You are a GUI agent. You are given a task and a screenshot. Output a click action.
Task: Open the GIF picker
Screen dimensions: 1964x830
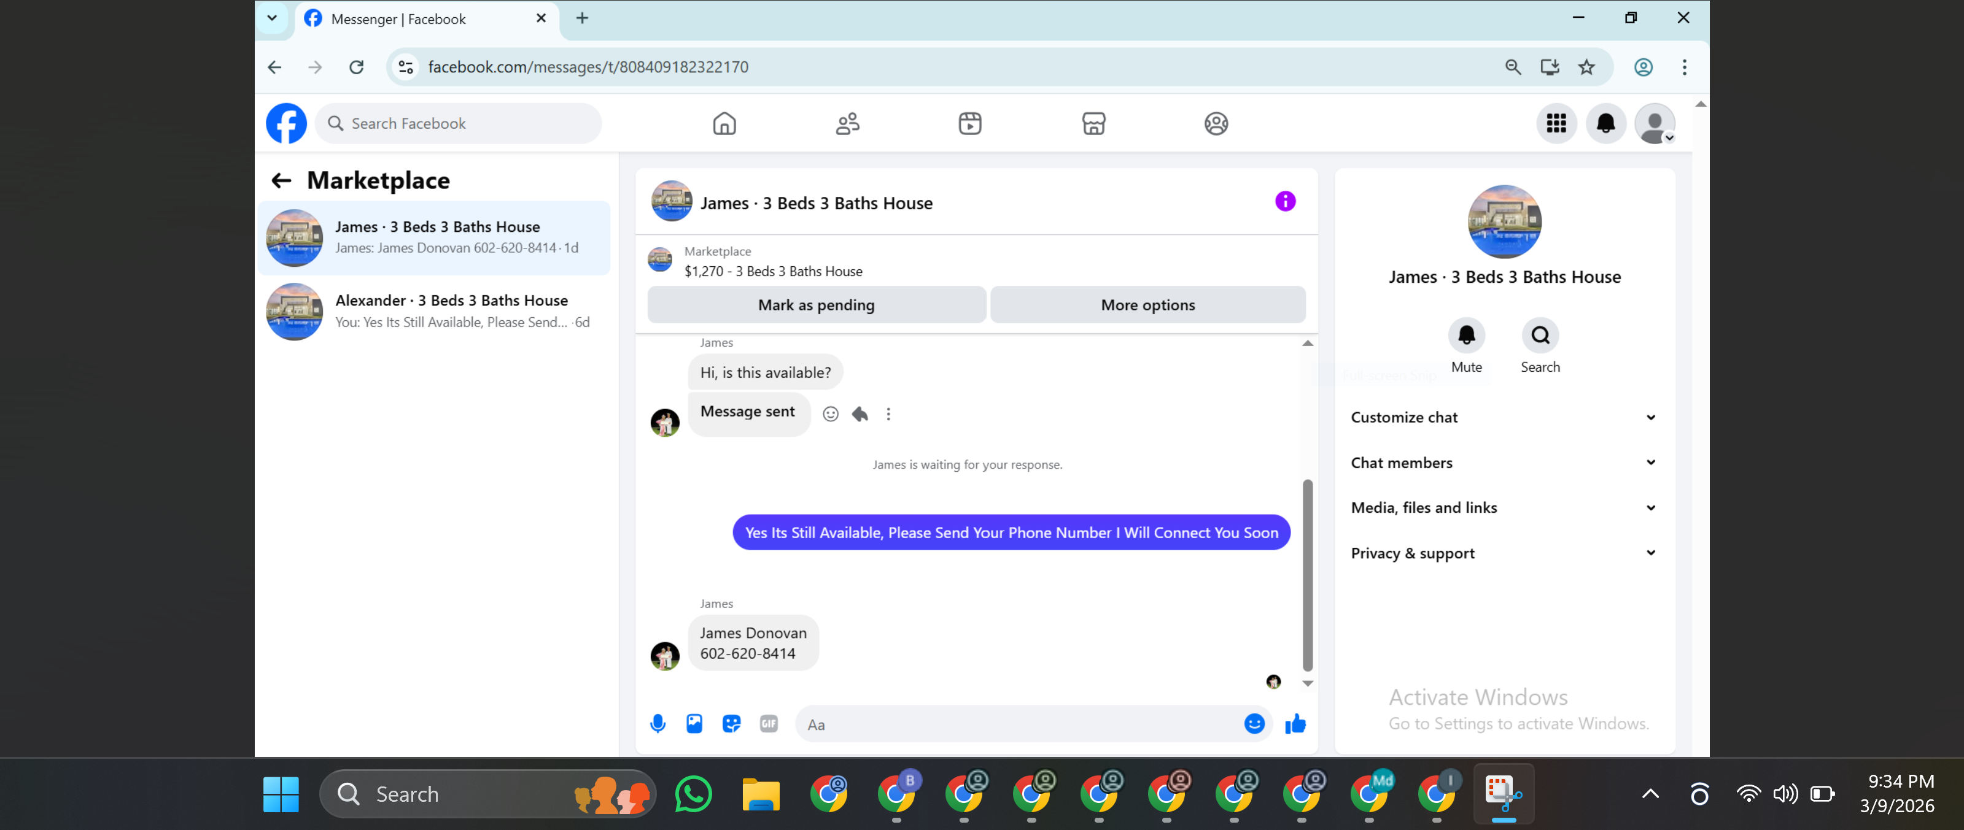[769, 724]
